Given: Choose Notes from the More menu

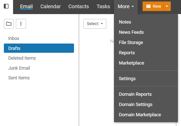Looking at the screenshot, I should click(125, 22).
